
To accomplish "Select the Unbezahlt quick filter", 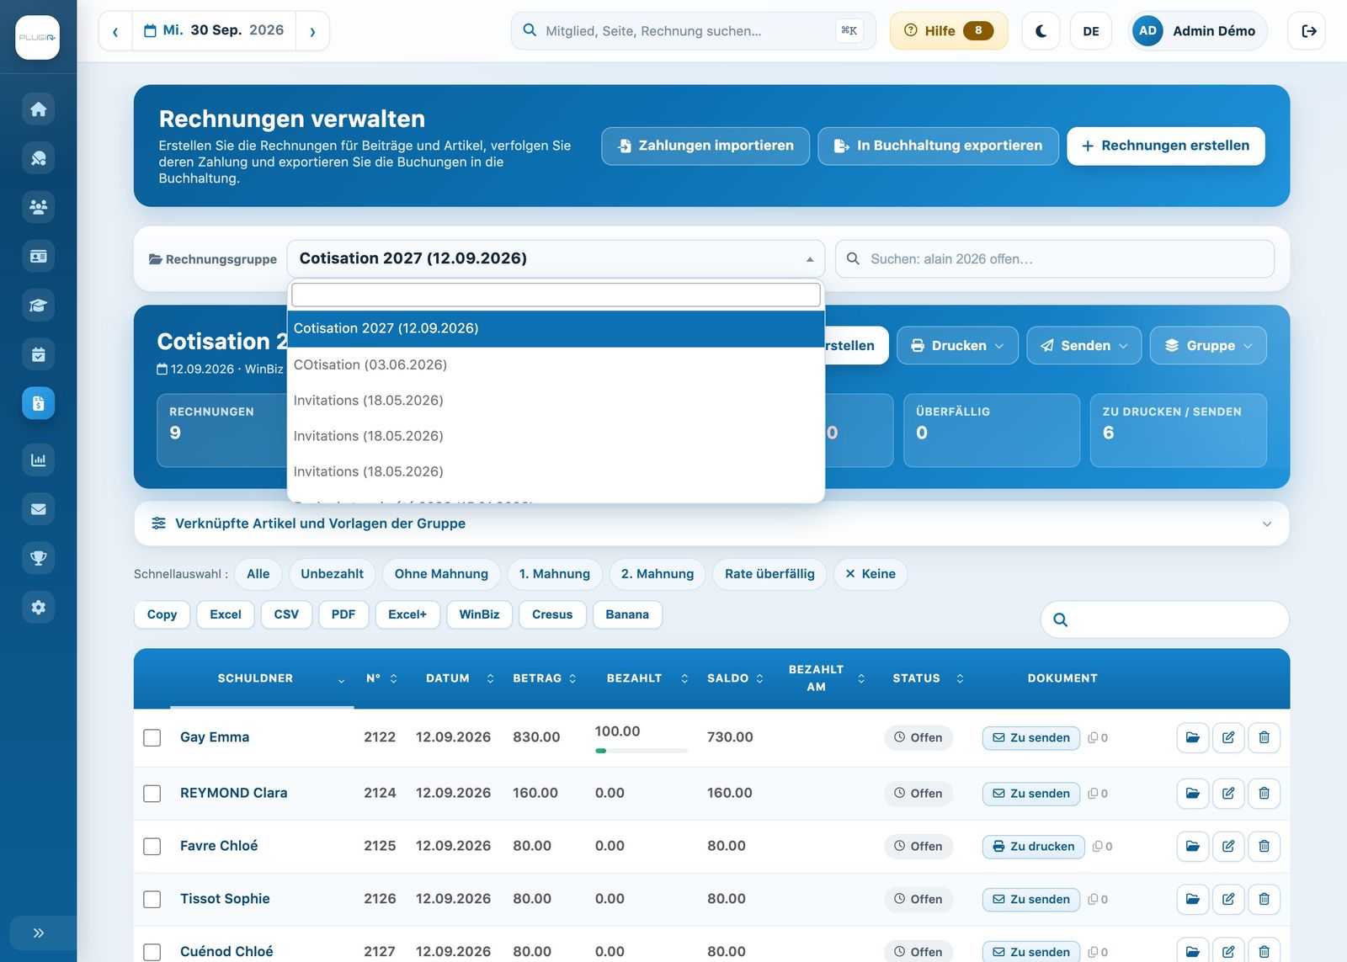I will 332,574.
